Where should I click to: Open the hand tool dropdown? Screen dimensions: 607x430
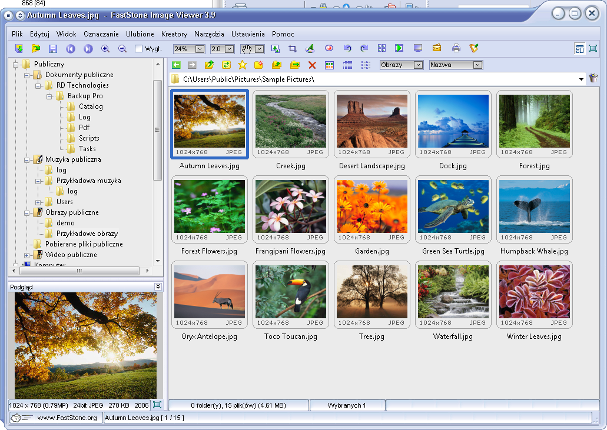[260, 49]
